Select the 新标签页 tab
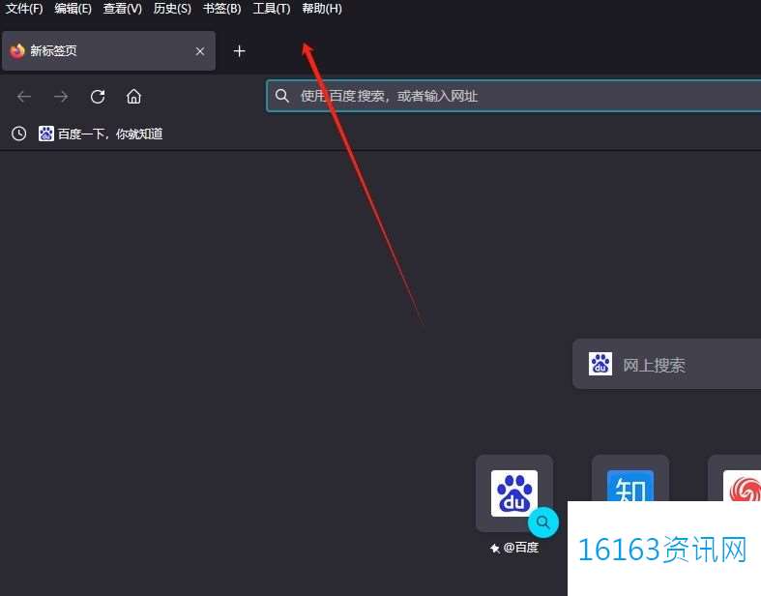761x596 pixels. coord(108,51)
